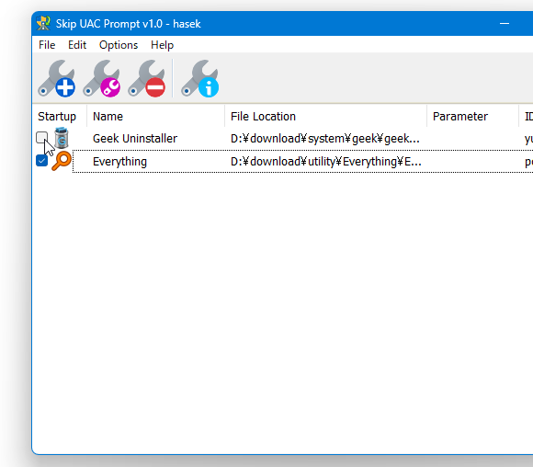This screenshot has height=467, width=533.
Task: Click the remove application wrench icon
Action: tap(147, 78)
